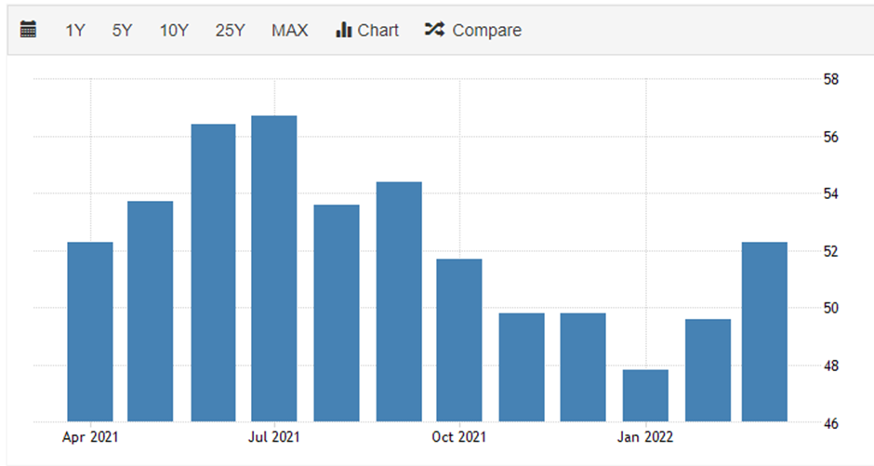Open the Chart type menu
874x466 pixels.
(366, 30)
